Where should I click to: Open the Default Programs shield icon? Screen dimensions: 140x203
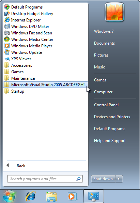(7, 7)
